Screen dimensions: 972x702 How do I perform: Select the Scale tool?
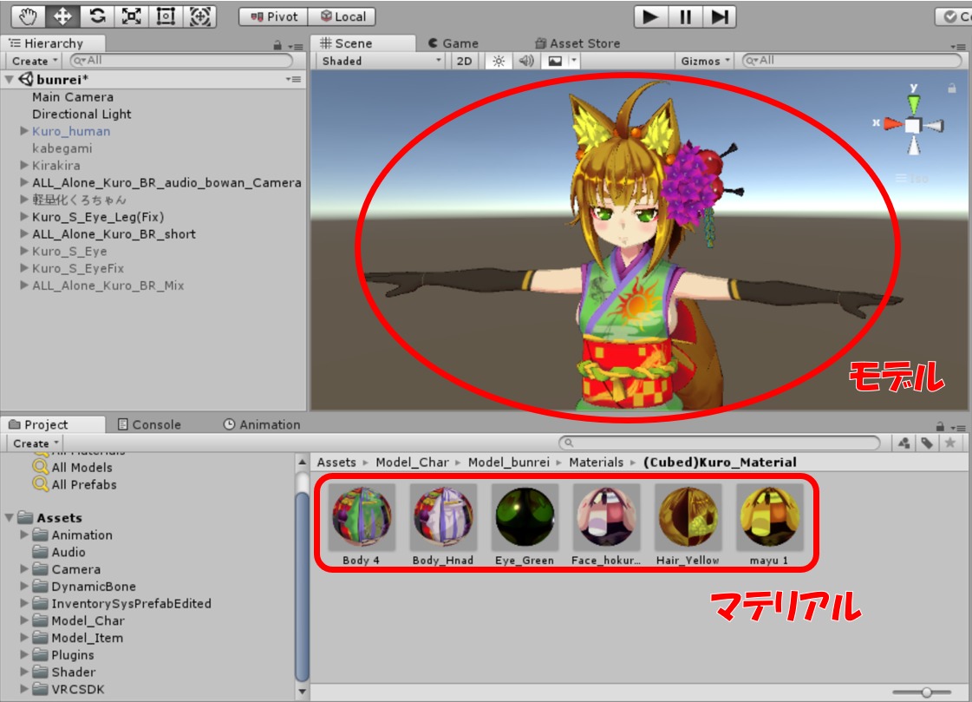pyautogui.click(x=131, y=16)
